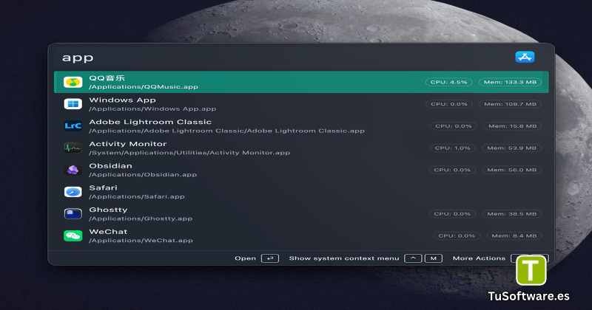Select the "Ghostty" result title
Screen dimensions: 592x310
pyautogui.click(x=108, y=210)
